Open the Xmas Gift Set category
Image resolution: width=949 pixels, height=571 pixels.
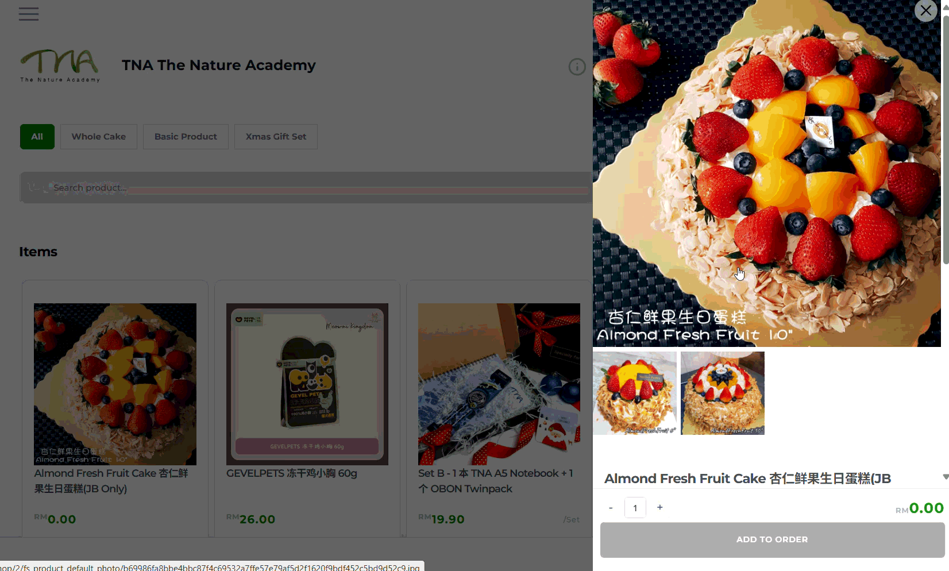(x=276, y=137)
